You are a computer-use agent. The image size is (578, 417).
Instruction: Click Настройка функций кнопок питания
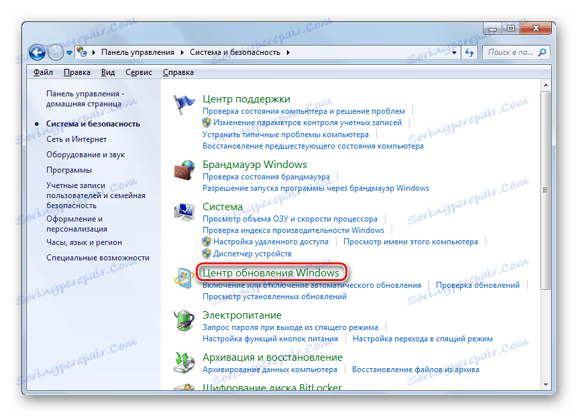click(x=270, y=339)
